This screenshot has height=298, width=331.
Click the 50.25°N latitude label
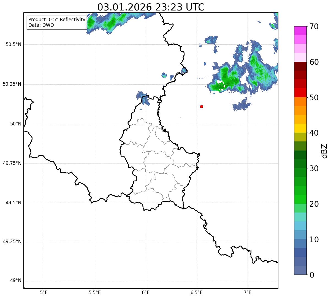pos(12,84)
